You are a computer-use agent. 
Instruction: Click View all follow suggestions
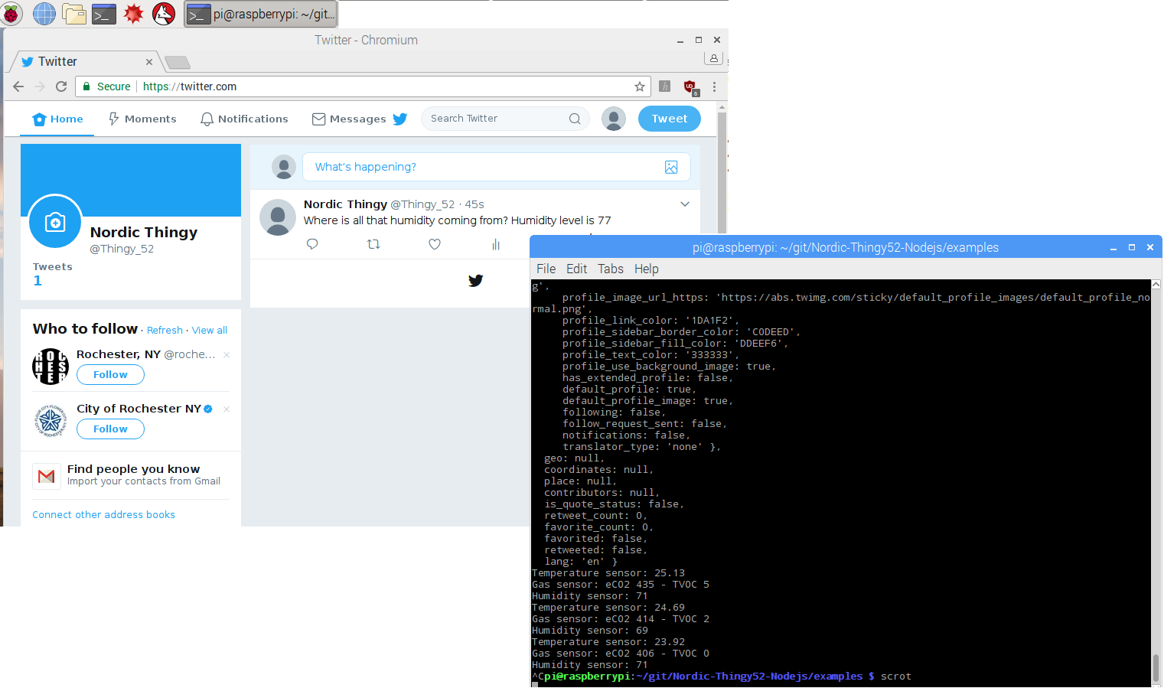(x=210, y=330)
